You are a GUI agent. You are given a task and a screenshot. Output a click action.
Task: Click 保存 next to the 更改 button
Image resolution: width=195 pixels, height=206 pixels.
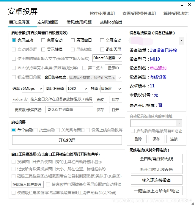116,100
